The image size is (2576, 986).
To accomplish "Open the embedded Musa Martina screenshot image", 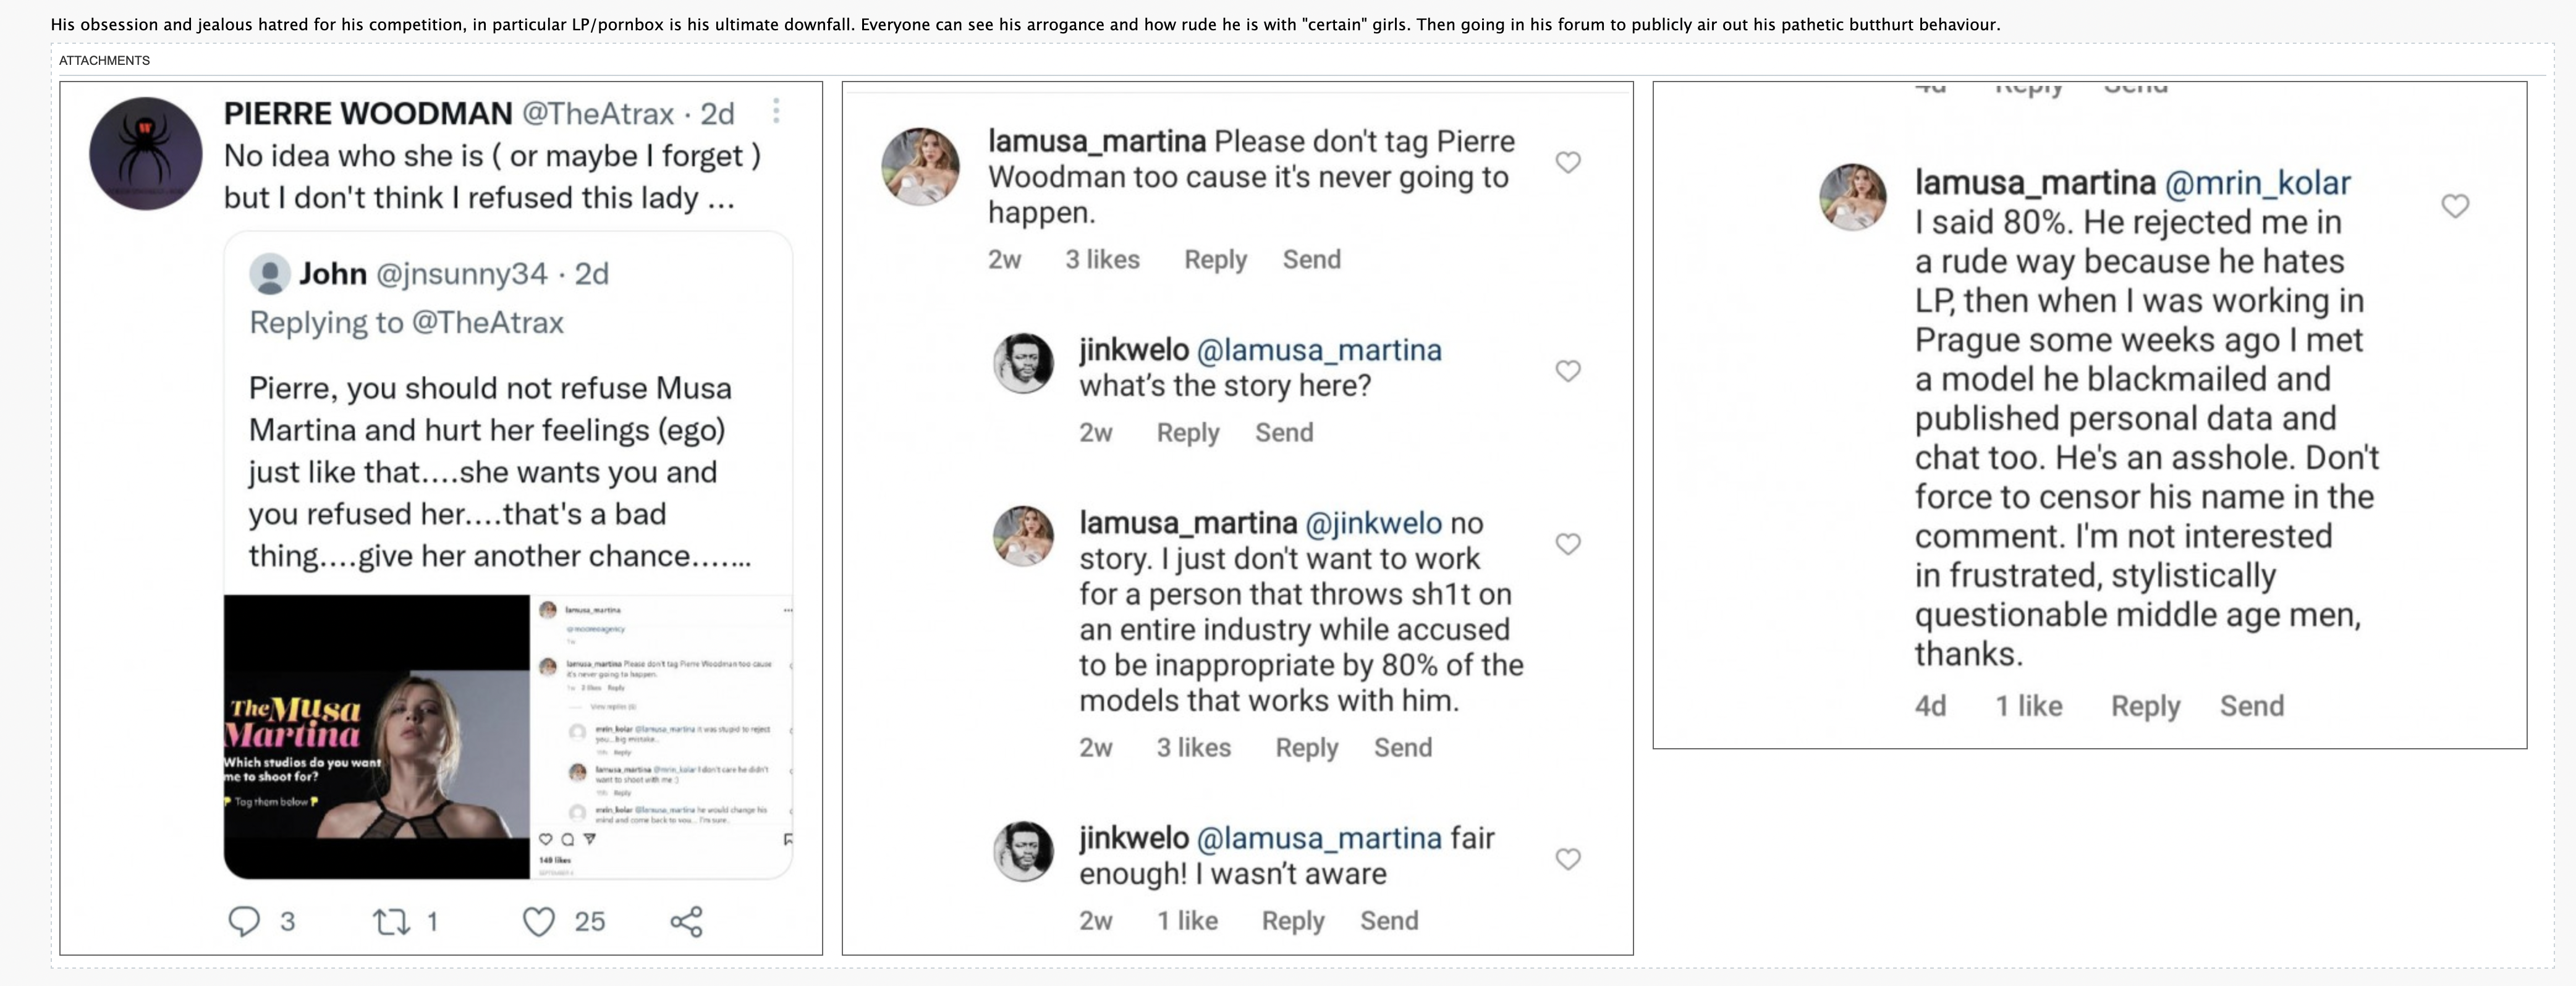I will coord(508,737).
